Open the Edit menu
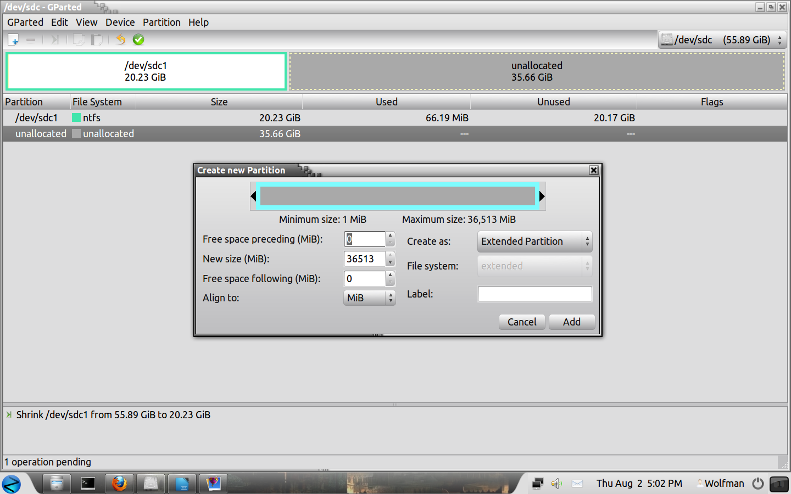 [x=59, y=23]
